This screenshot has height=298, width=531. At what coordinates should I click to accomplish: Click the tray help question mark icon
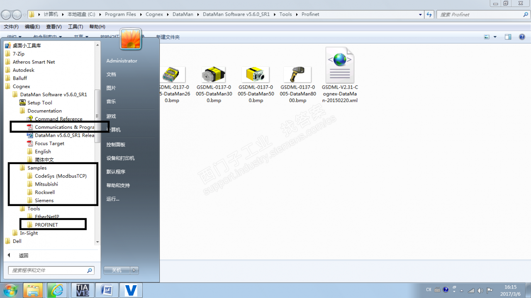tap(446, 290)
